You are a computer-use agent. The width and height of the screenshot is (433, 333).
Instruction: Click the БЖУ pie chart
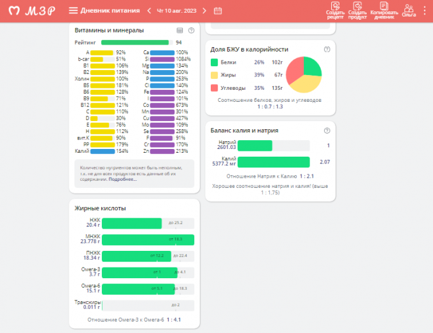coord(303,74)
